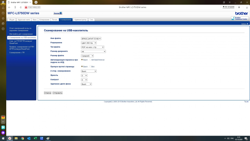250x141 pixels.
Task: Select 'Автоматически' for ADF skew correction
Action: tap(90, 60)
